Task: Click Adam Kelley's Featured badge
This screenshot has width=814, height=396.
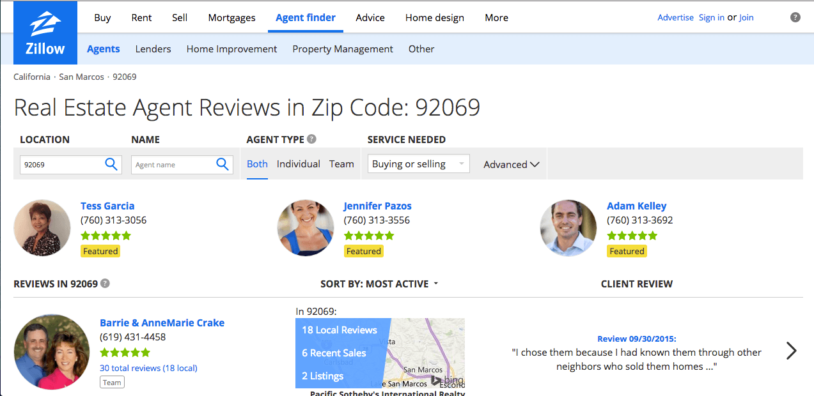Action: 627,251
